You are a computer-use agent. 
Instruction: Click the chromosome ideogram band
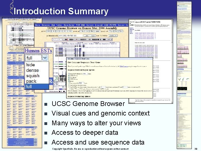click(82, 39)
